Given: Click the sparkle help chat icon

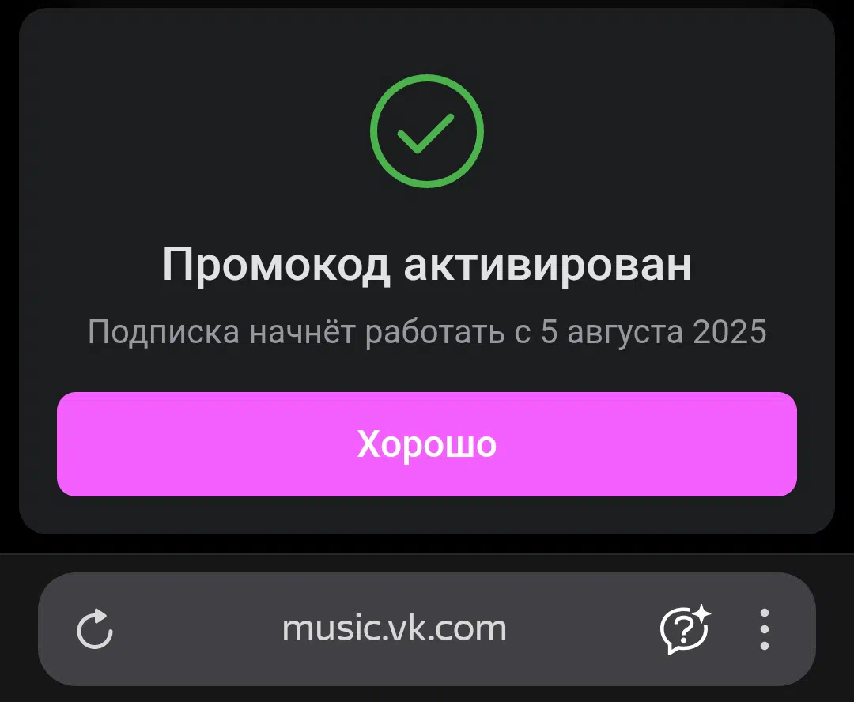Looking at the screenshot, I should (x=685, y=628).
